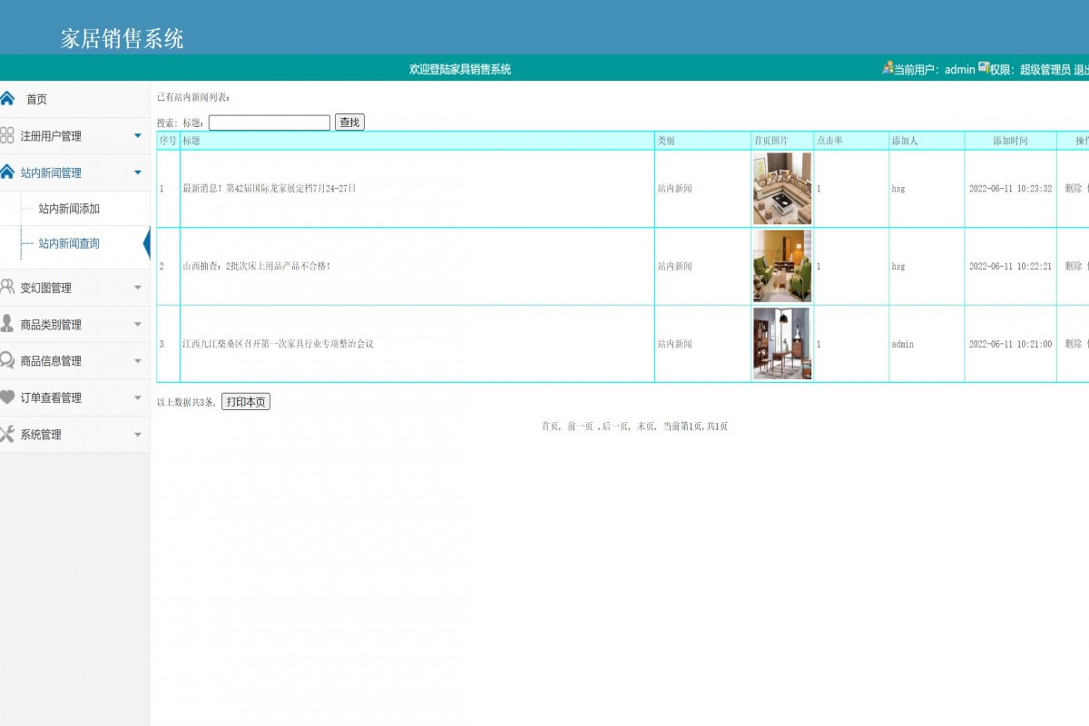Expand the 注册用户管理 dropdown arrow
Viewport: 1089px width, 726px height.
[x=138, y=135]
